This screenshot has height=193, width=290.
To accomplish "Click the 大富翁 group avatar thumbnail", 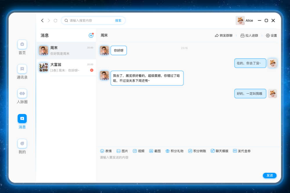I will click(43, 67).
